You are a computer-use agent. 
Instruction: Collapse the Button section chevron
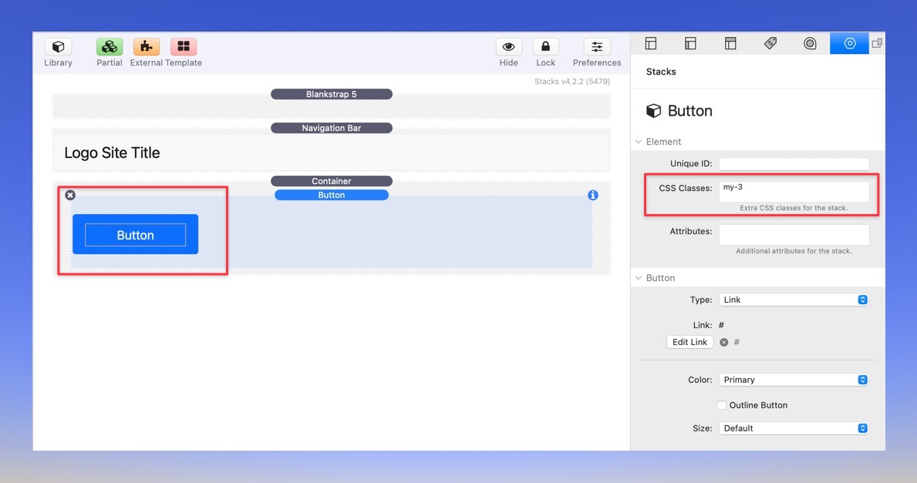point(639,278)
